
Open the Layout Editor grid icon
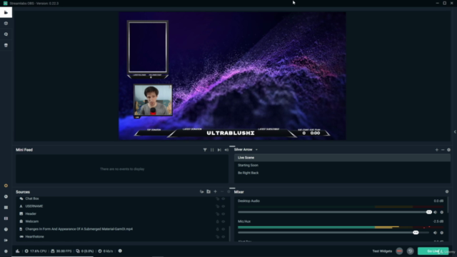click(6, 208)
